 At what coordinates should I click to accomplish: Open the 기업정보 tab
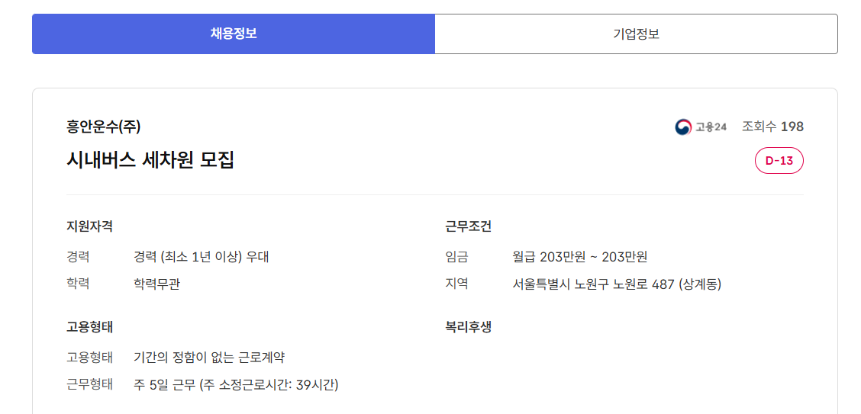(636, 34)
